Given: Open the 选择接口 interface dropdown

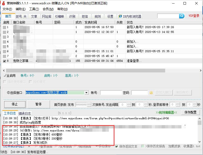Looking at the screenshot, I should (x=86, y=92).
